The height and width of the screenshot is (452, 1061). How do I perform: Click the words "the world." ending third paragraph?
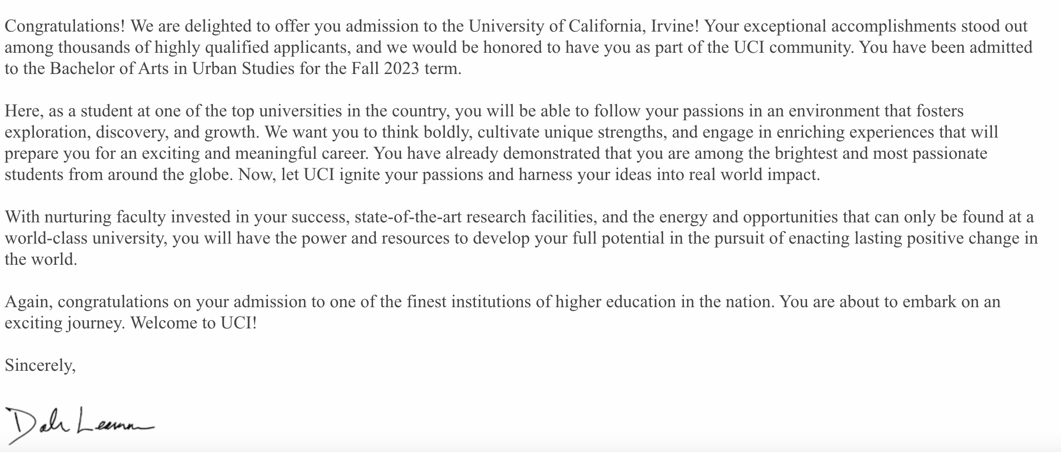(41, 259)
